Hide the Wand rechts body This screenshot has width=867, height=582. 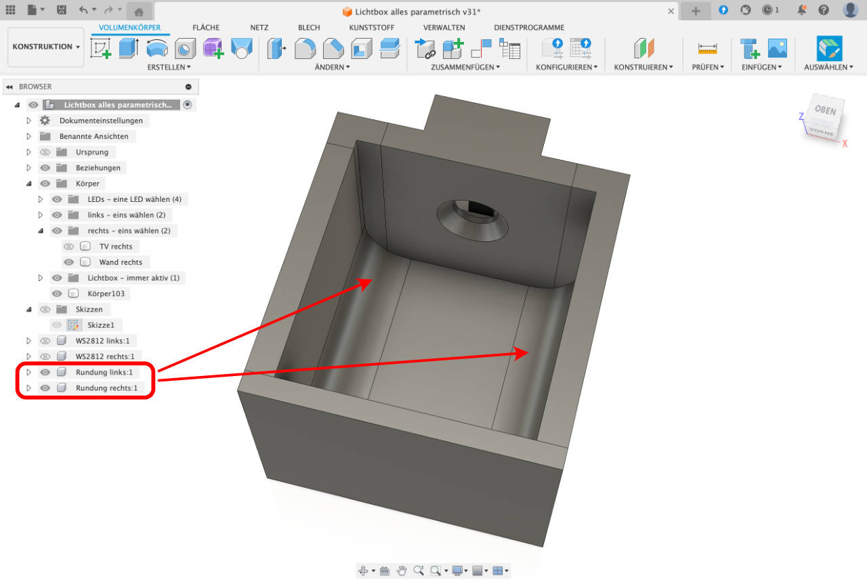point(68,262)
